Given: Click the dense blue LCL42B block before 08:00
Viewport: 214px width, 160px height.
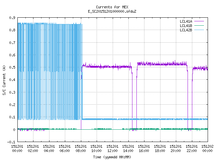Looking at the screenshot, I should click(50, 71).
